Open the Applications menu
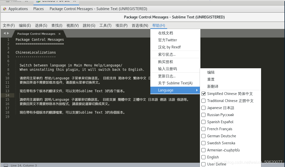 (x=18, y=9)
